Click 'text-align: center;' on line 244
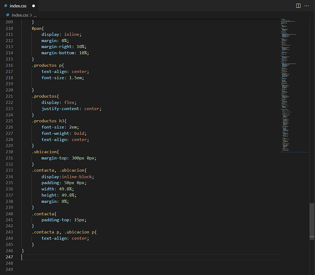Screen dimensions: 315x275 [65, 238]
